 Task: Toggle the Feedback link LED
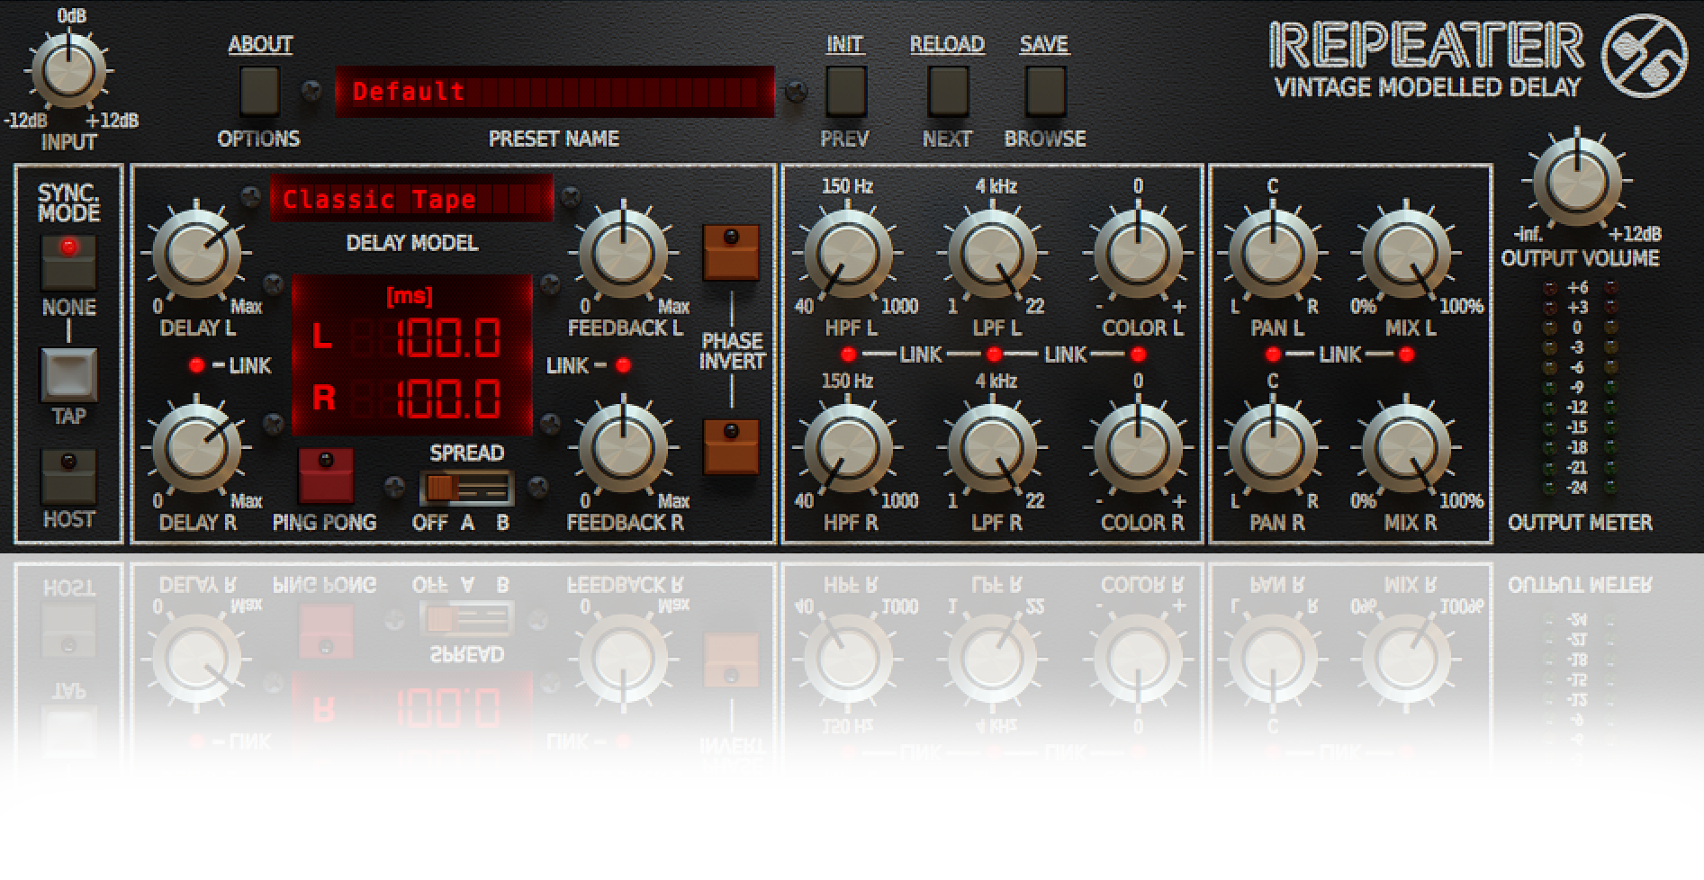click(623, 365)
